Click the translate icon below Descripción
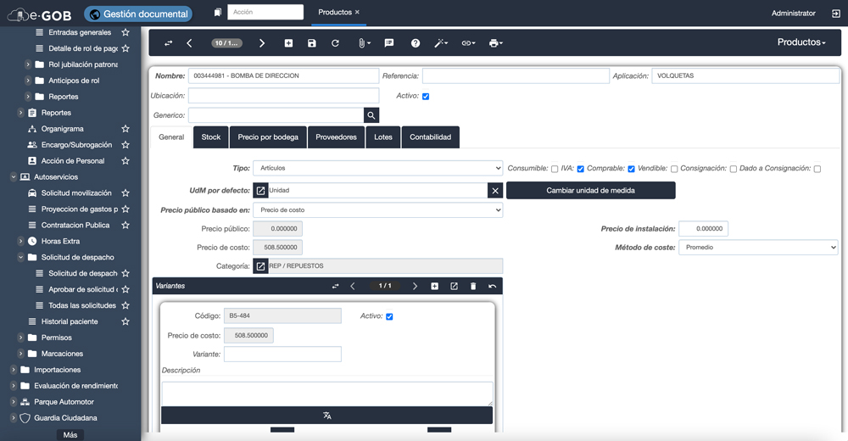 click(x=326, y=416)
